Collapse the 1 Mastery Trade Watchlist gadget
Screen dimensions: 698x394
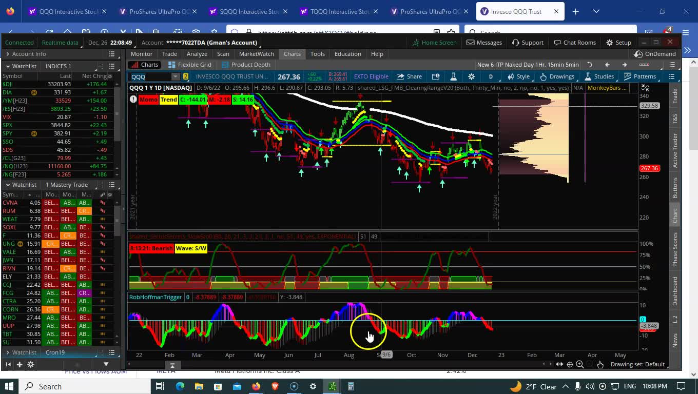pos(7,185)
